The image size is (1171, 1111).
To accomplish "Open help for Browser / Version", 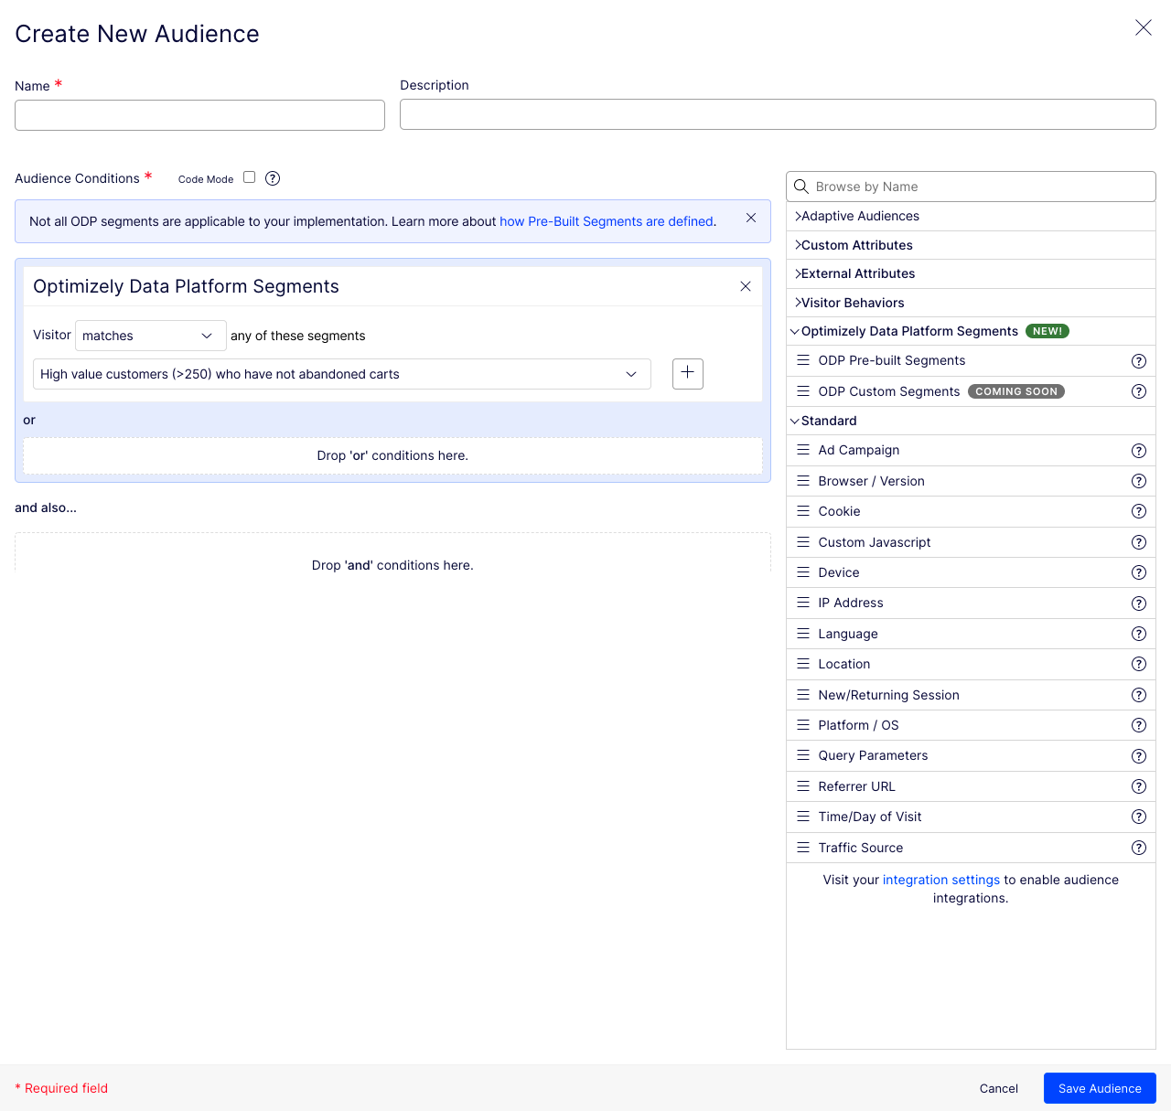I will [1139, 481].
